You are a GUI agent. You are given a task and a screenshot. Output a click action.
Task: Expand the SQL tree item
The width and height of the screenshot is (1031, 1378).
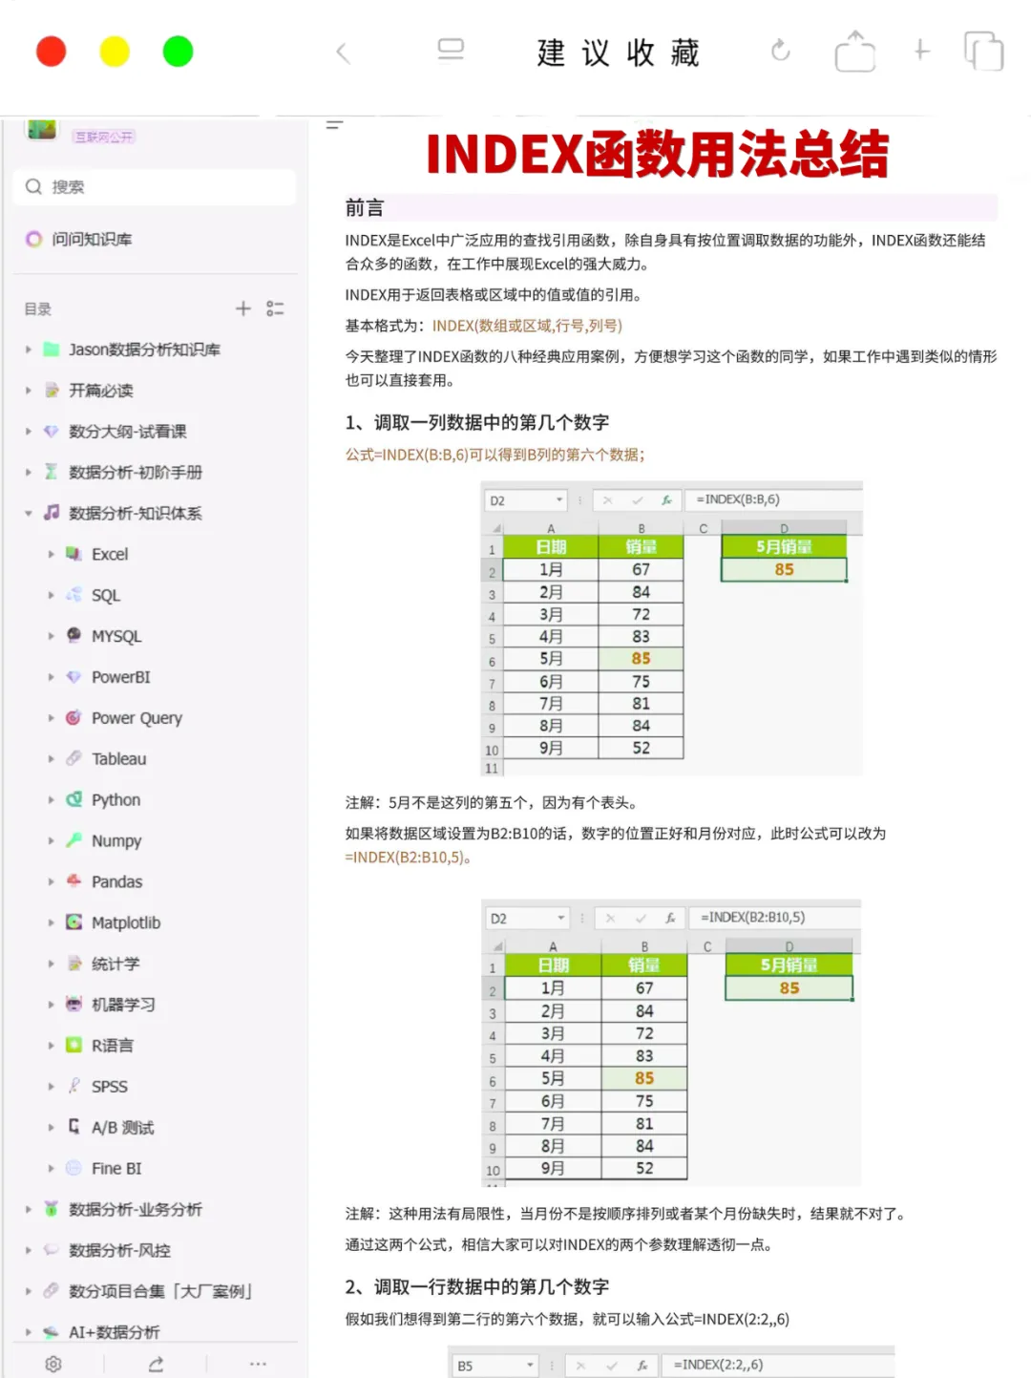(x=51, y=595)
